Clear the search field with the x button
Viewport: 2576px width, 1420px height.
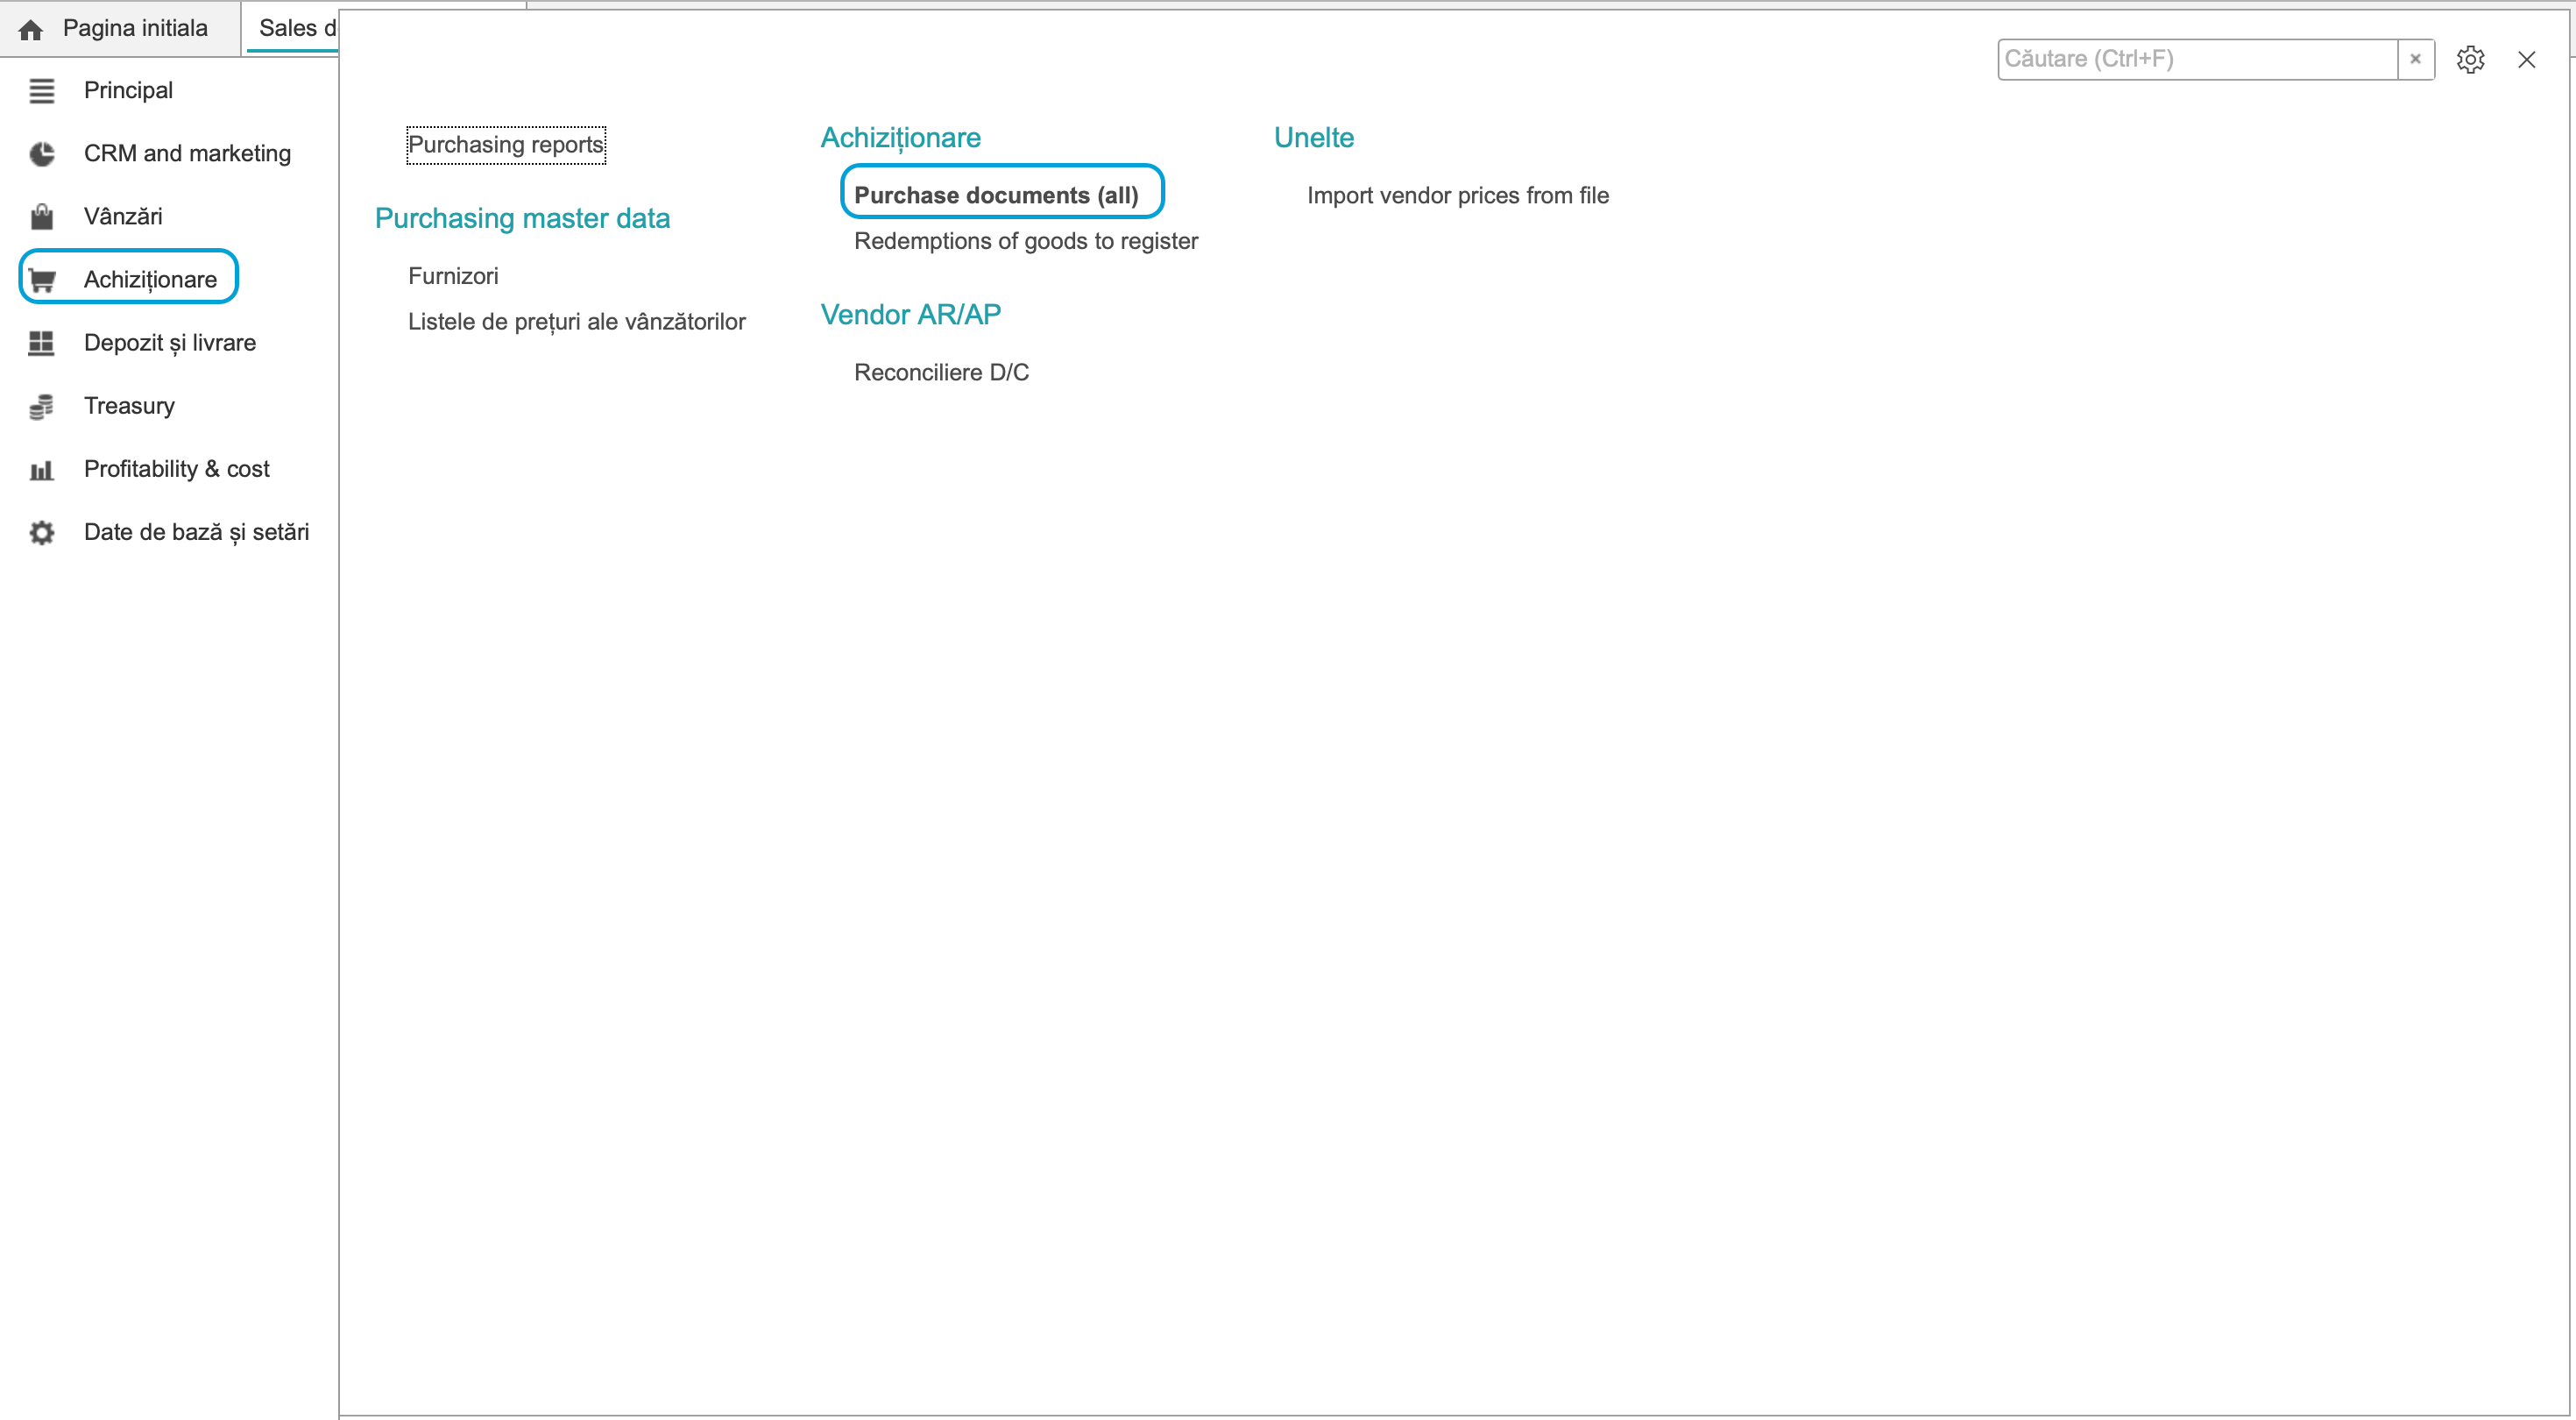(2415, 59)
